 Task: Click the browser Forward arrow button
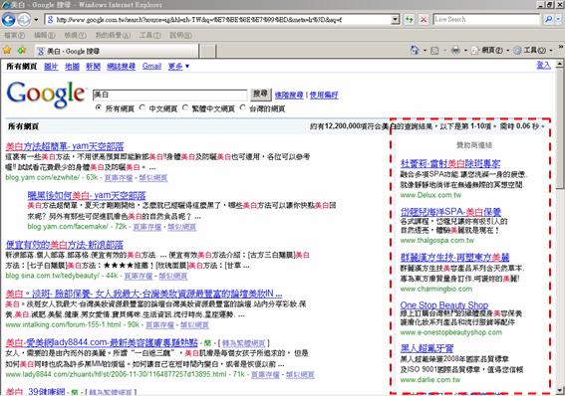pyautogui.click(x=24, y=20)
